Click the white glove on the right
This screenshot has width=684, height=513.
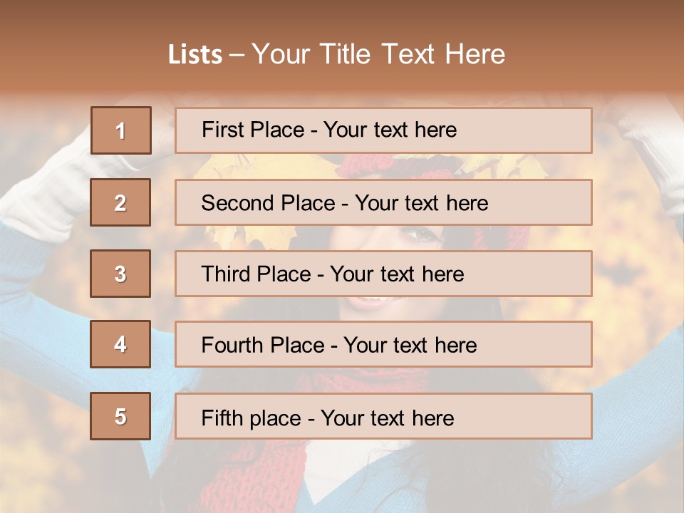click(652, 153)
